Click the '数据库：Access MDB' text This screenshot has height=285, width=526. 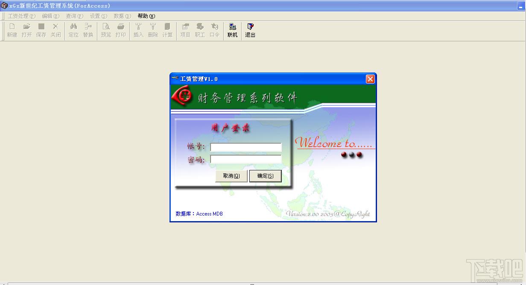[x=199, y=214]
